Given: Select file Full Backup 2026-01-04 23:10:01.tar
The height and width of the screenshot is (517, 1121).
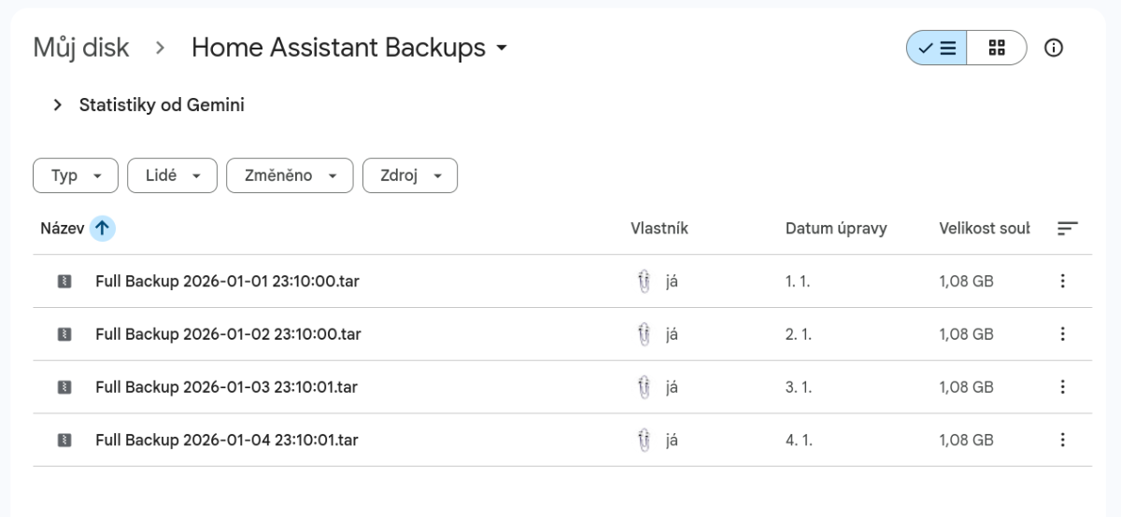Looking at the screenshot, I should coord(226,440).
